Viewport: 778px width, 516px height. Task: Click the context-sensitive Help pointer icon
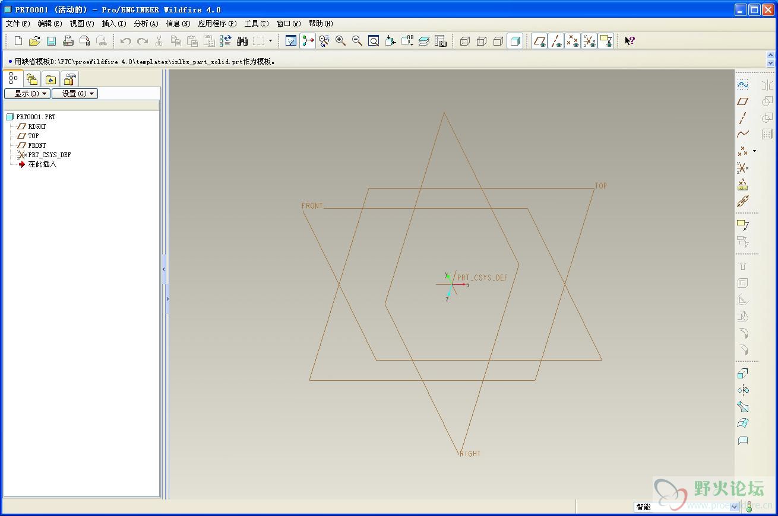tap(630, 41)
